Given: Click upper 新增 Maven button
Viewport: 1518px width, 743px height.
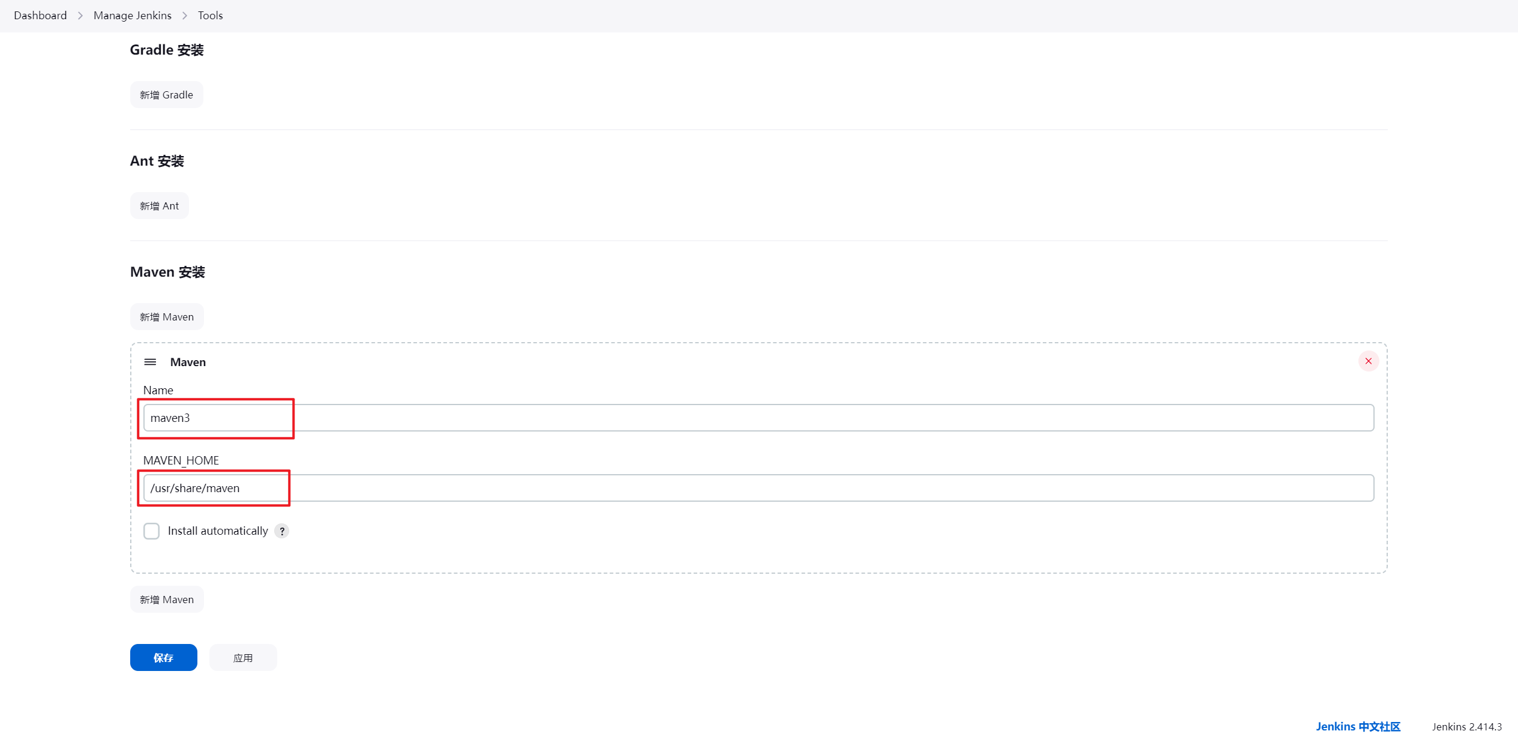Looking at the screenshot, I should click(167, 317).
